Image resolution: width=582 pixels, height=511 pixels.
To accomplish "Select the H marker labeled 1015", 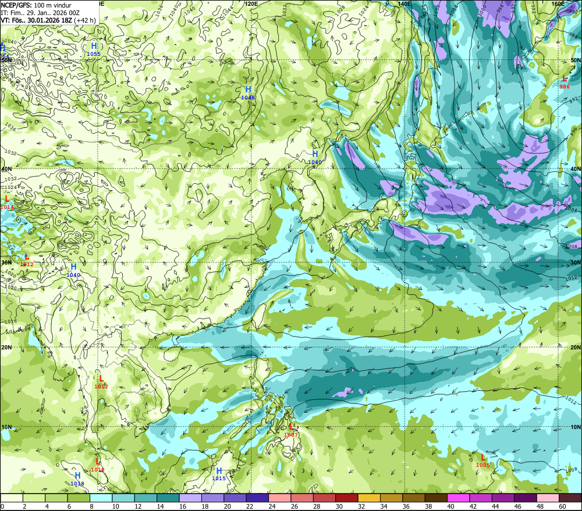I will pos(219,474).
